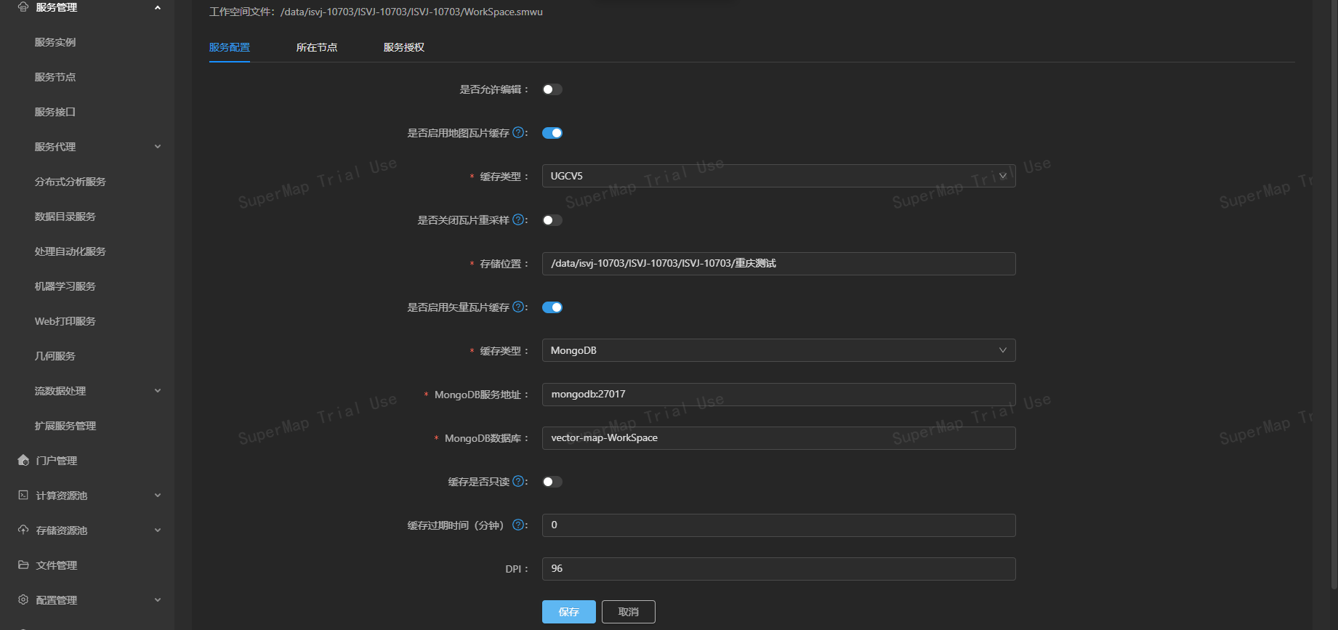Switch to the 服务授权 tab

[404, 47]
